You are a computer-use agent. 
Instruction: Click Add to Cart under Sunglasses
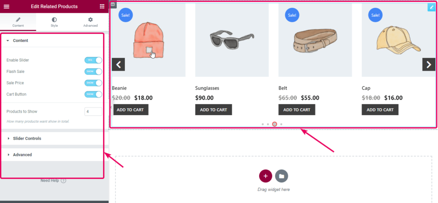coord(214,110)
